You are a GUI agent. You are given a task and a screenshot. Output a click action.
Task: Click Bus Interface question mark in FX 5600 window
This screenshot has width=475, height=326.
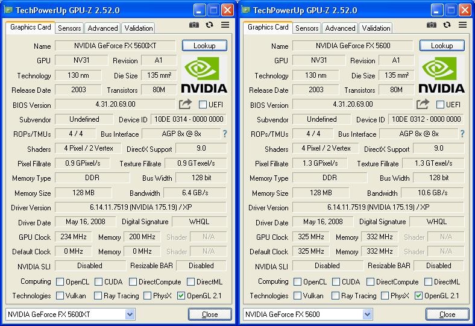point(462,134)
